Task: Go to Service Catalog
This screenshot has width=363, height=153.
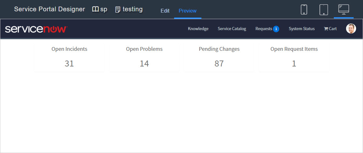Action: pyautogui.click(x=232, y=29)
